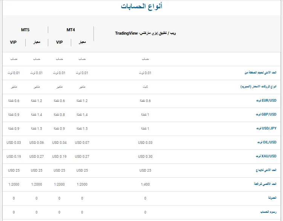Click the معيار subheader under MT4
This screenshot has height=221, width=283.
82,42
